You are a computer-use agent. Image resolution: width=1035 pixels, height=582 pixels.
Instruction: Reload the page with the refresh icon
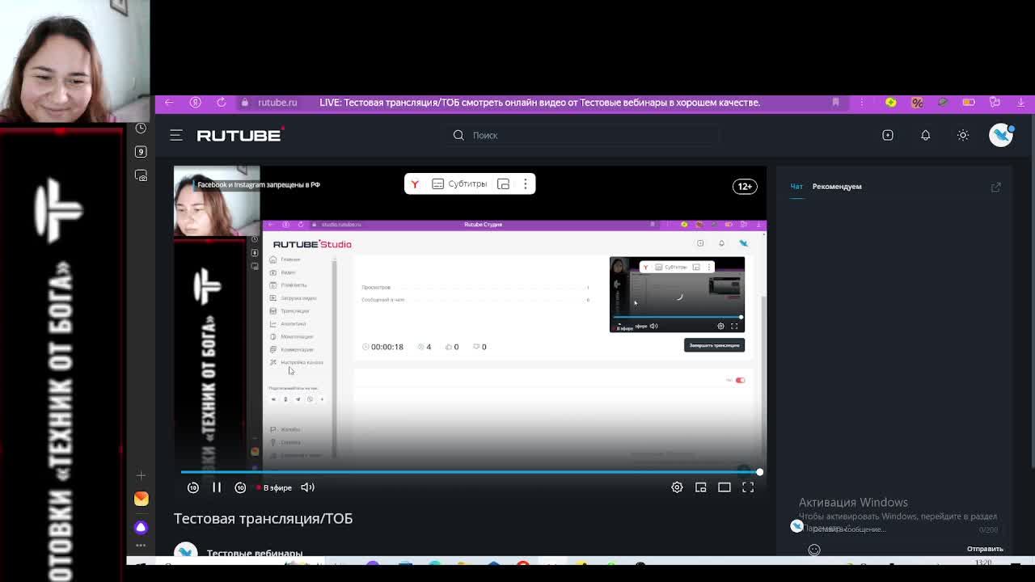click(x=221, y=103)
